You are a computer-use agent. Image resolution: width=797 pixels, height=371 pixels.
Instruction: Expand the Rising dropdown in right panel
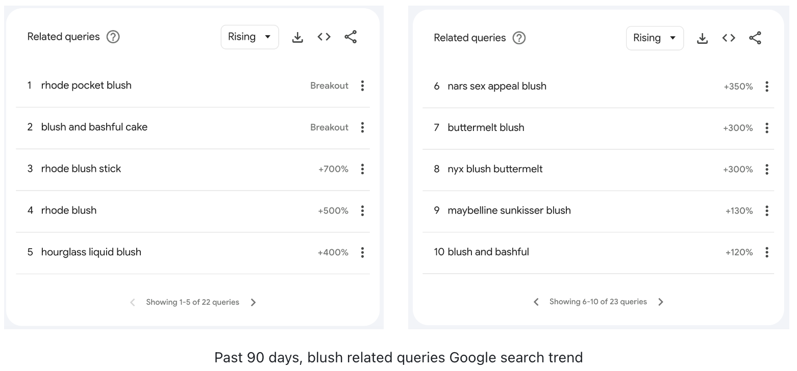[655, 38]
